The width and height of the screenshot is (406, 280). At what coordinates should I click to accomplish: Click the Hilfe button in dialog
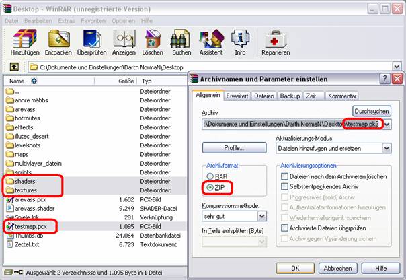[381, 268]
